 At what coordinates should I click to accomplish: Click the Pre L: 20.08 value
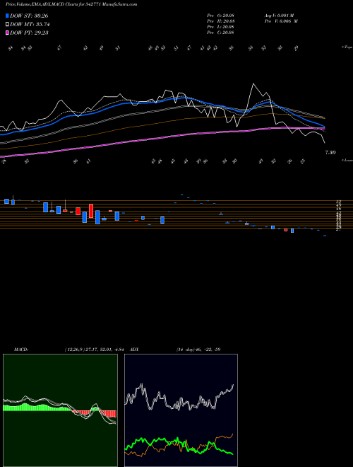coord(221,27)
